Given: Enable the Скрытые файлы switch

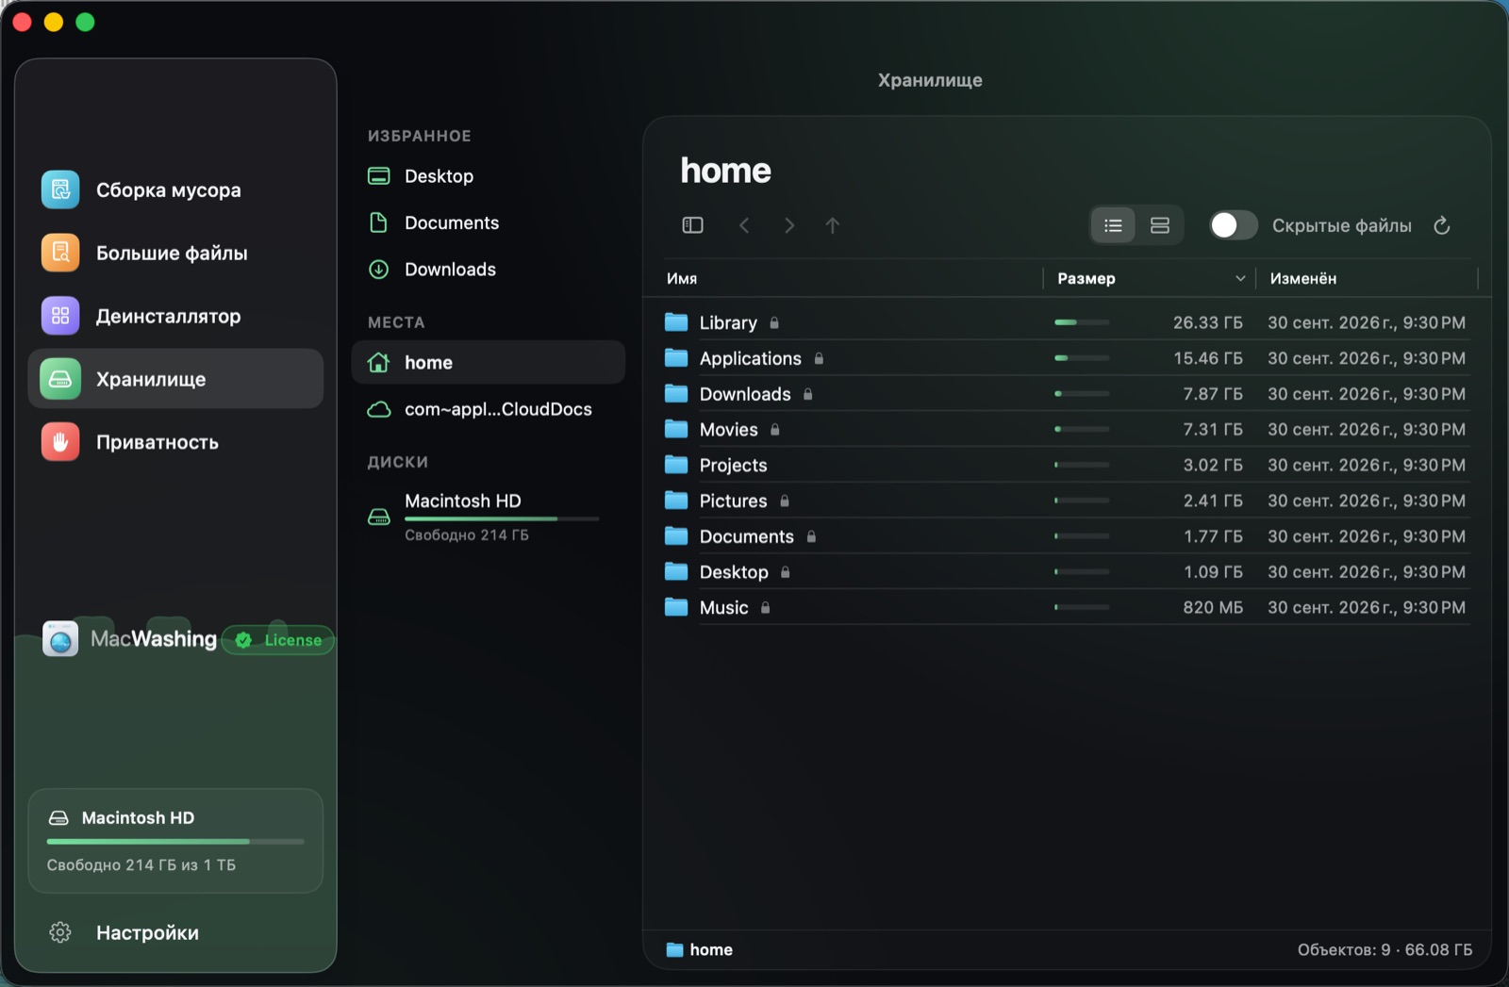Looking at the screenshot, I should point(1234,225).
